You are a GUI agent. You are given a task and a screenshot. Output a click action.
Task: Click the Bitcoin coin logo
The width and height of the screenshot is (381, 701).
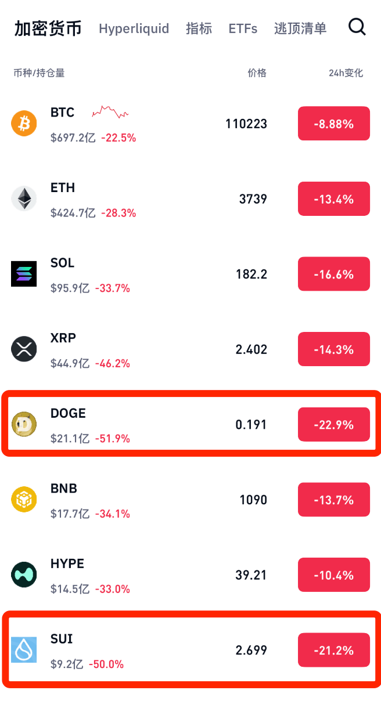point(24,124)
